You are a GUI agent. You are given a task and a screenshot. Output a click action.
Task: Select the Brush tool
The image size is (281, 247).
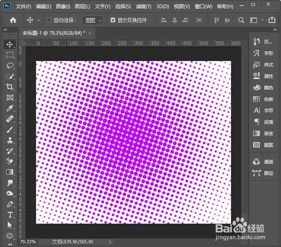(x=10, y=129)
